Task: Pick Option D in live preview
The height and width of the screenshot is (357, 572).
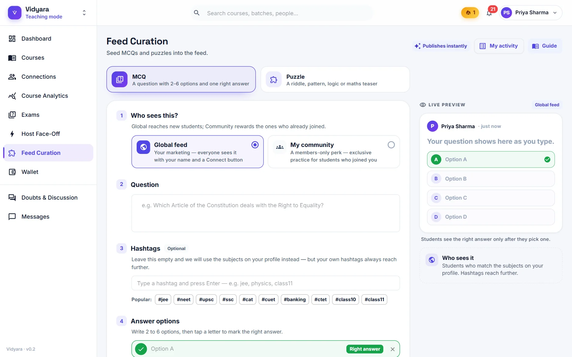Action: pos(491,217)
